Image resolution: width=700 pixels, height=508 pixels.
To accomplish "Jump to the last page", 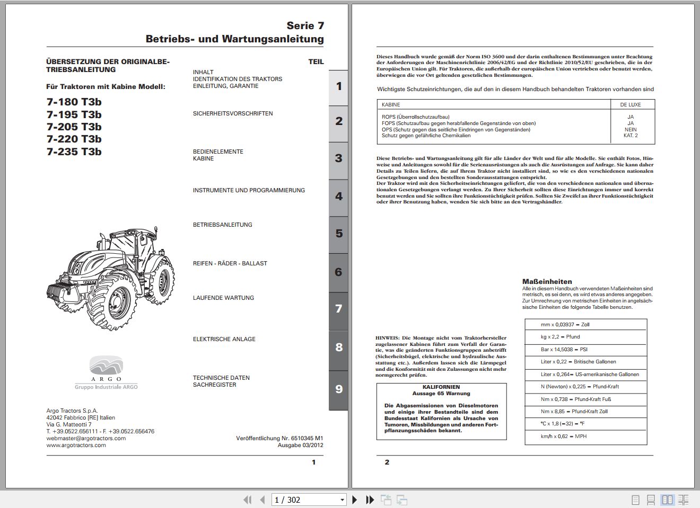I will [x=370, y=500].
